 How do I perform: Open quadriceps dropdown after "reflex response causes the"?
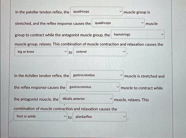[118, 23]
